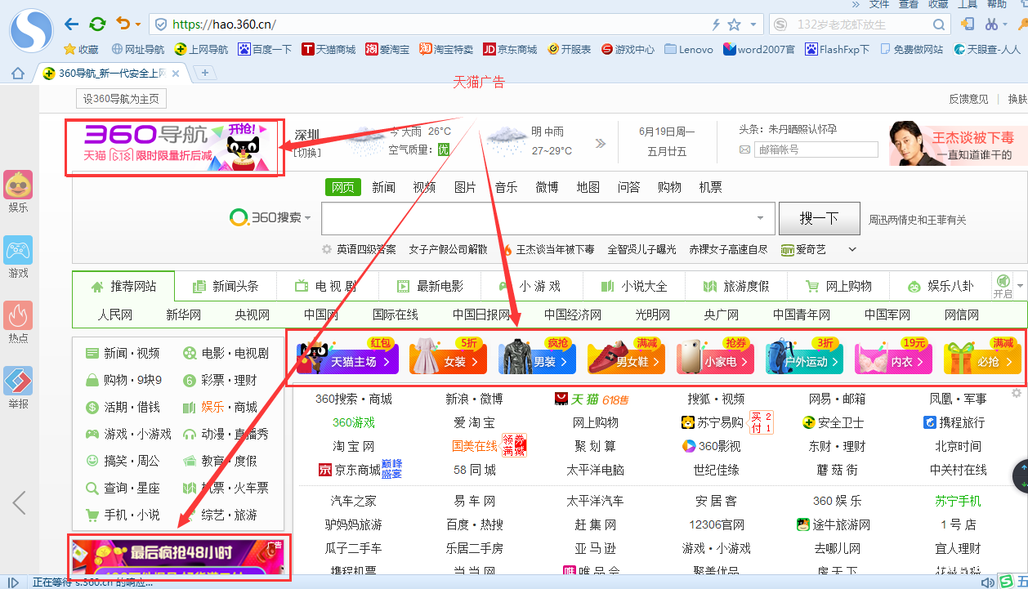This screenshot has height=589, width=1028.
Task: Click the orange undo-close-tab arrow icon
Action: tap(123, 24)
